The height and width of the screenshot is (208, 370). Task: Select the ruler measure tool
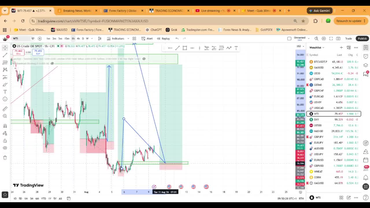[5, 109]
